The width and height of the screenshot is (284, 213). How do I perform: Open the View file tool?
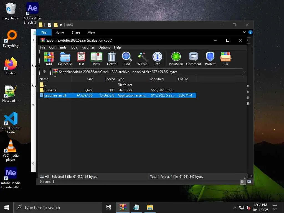(x=96, y=59)
